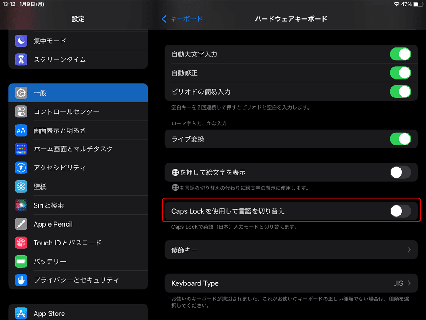Select the 壁紙 settings icon
This screenshot has width=426, height=320.
[x=21, y=186]
